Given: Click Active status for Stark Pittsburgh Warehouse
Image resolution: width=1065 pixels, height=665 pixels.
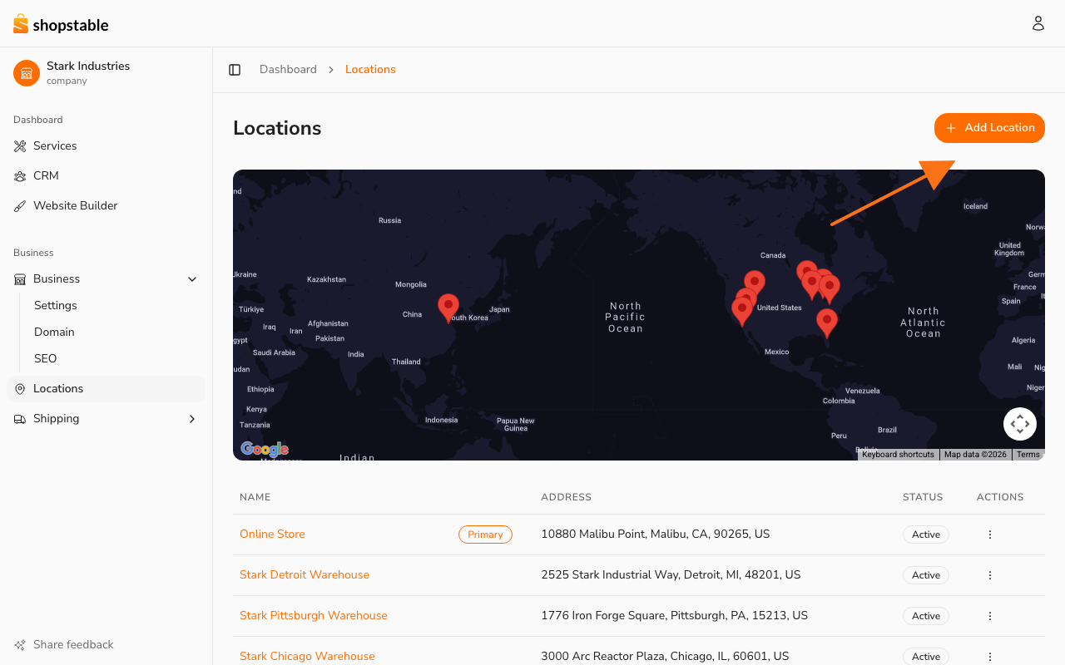Looking at the screenshot, I should click(926, 616).
